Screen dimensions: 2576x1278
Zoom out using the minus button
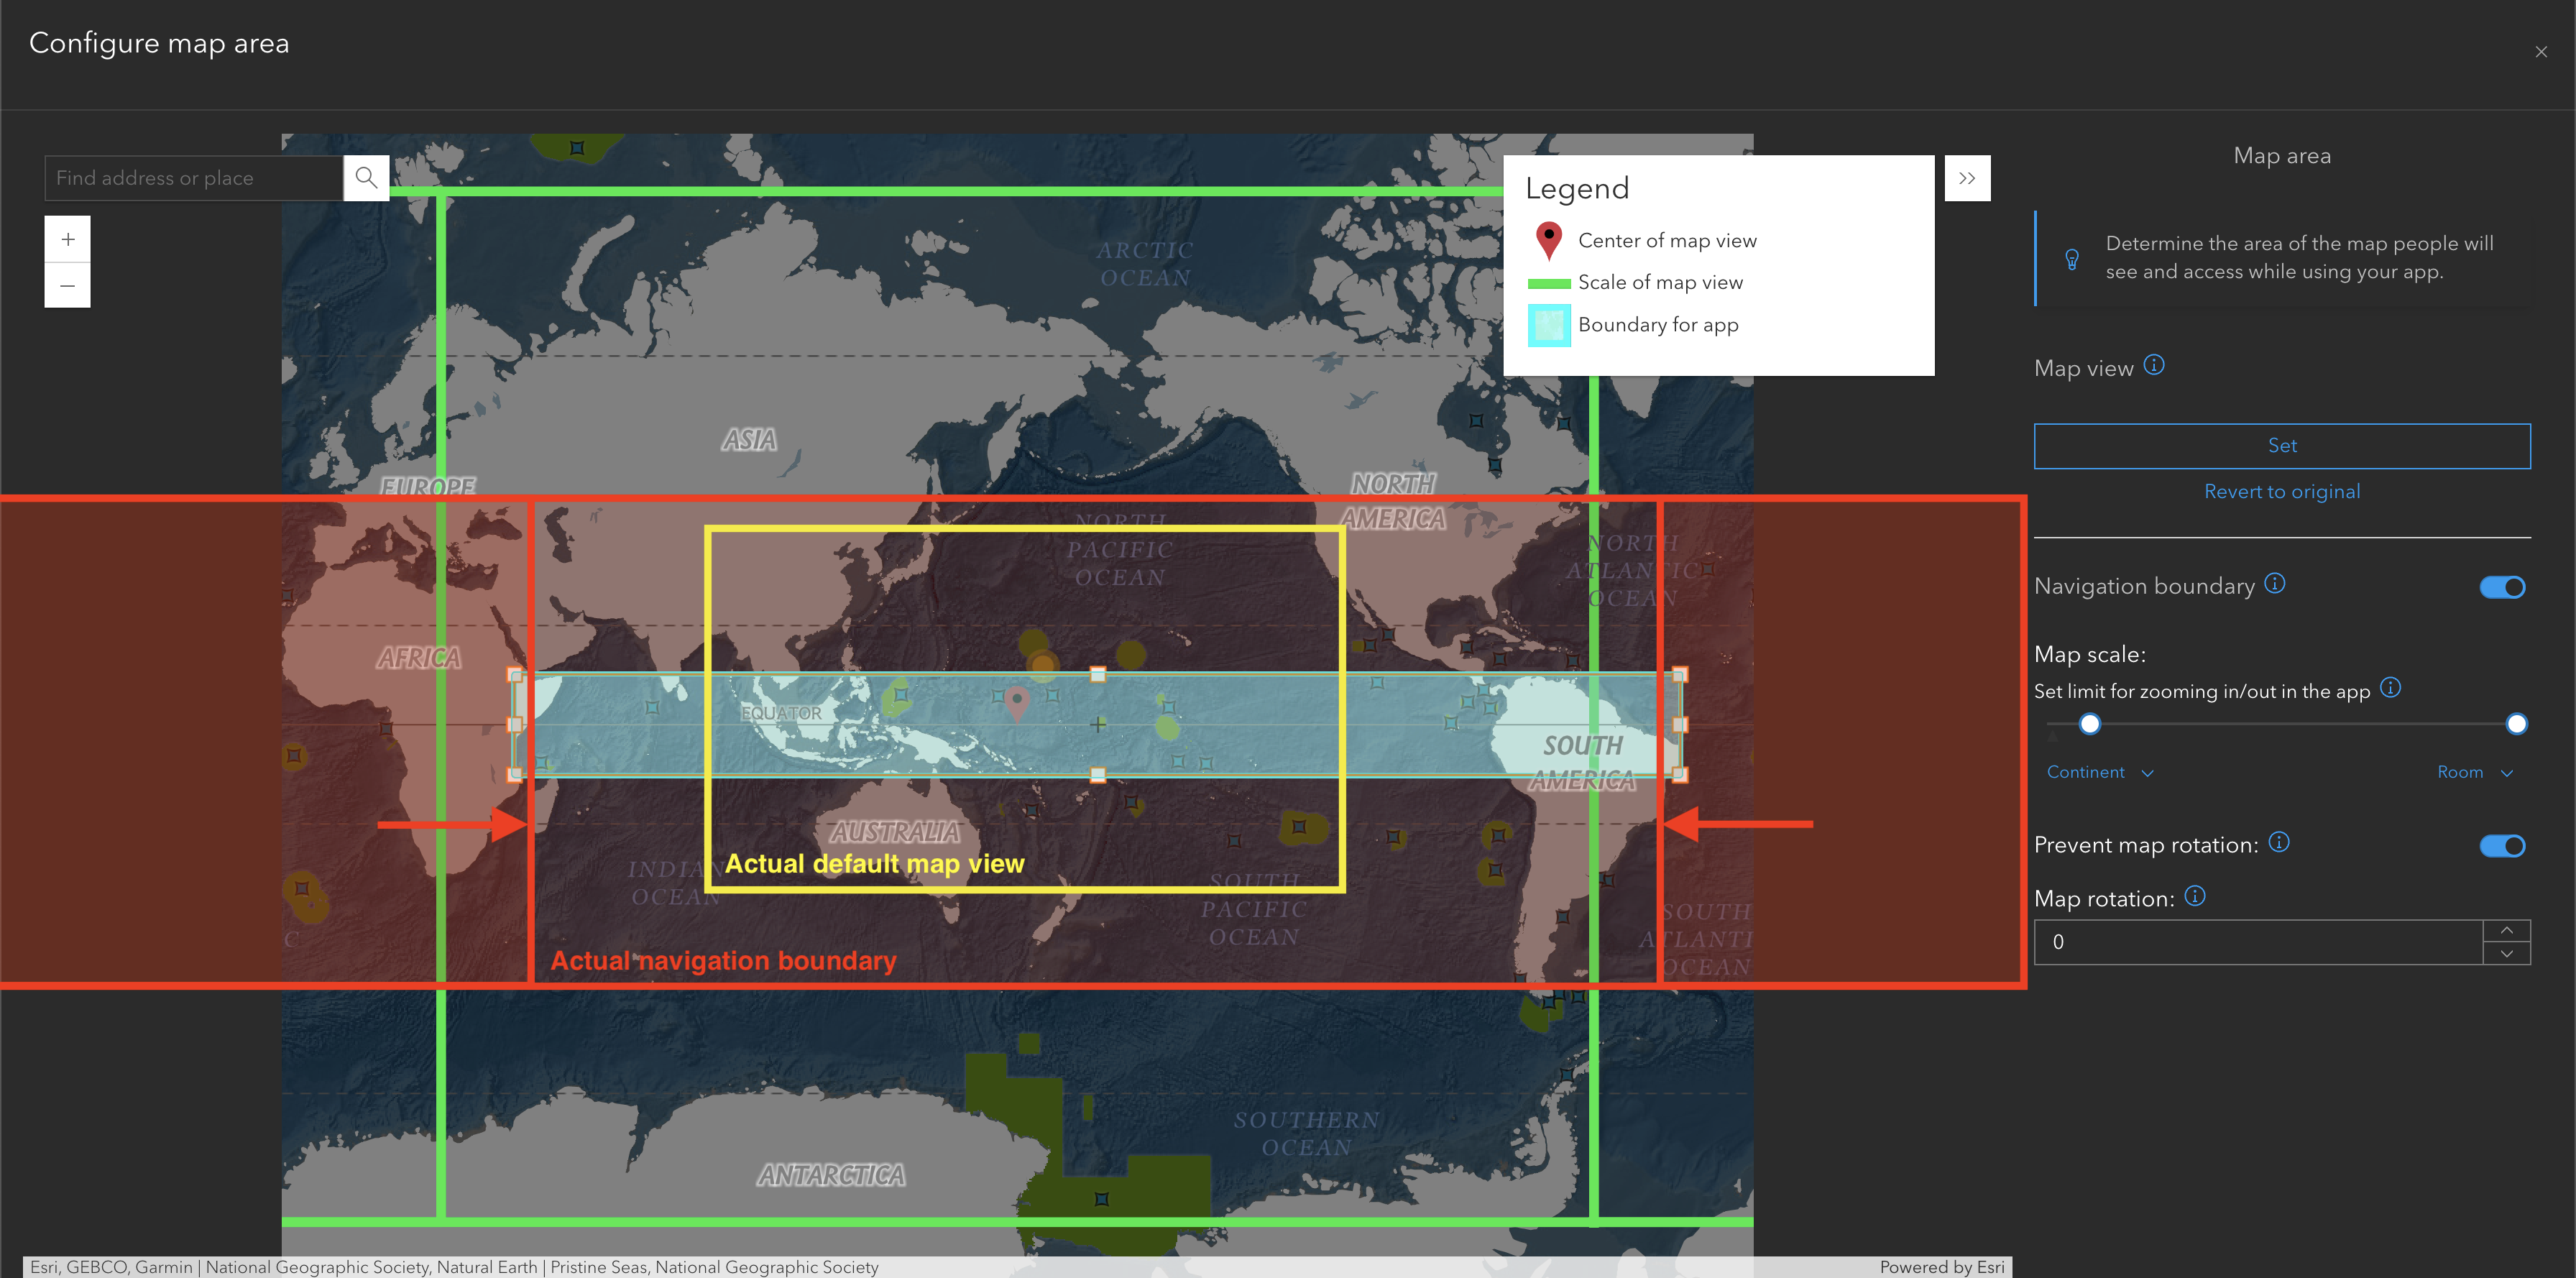(x=67, y=286)
